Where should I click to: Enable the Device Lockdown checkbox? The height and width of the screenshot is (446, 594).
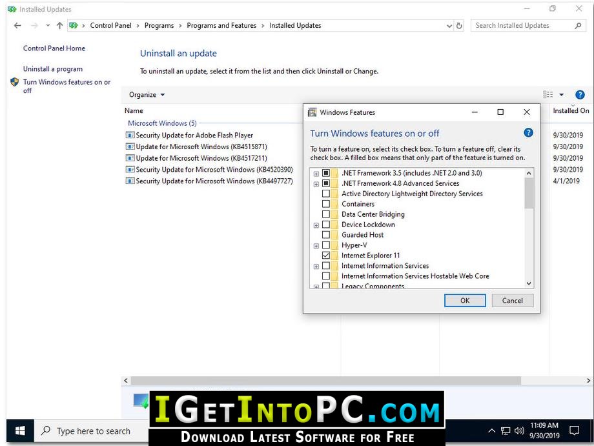pos(326,225)
